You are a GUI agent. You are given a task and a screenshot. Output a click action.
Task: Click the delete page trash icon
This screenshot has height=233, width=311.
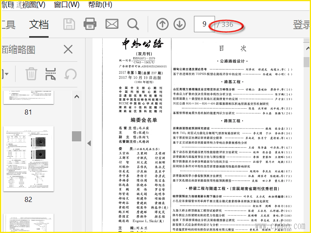click(x=31, y=74)
